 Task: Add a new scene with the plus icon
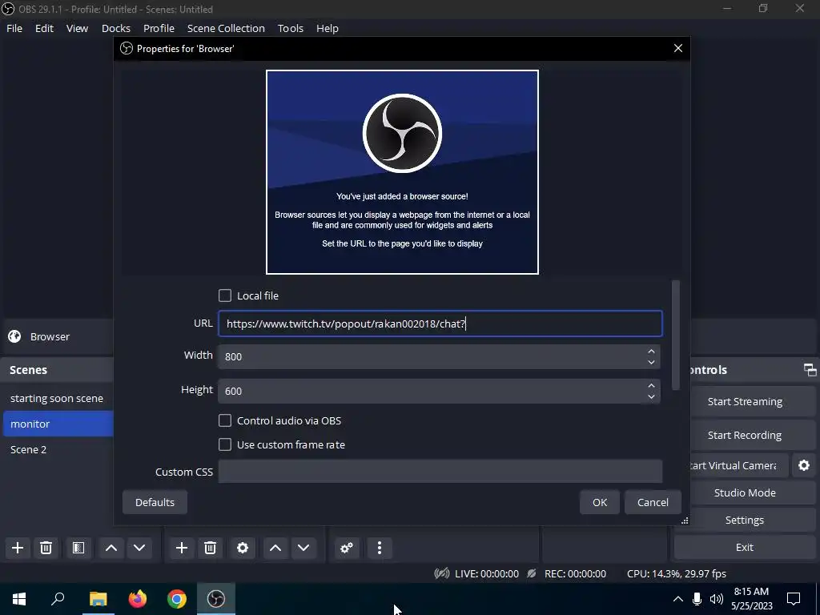pyautogui.click(x=18, y=548)
